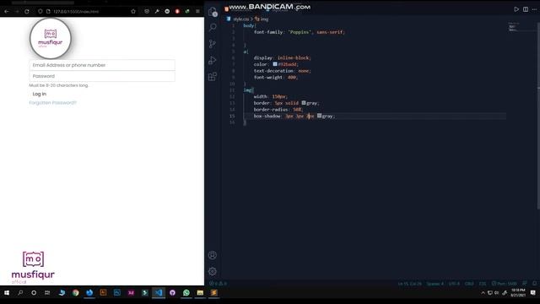This screenshot has height=304, width=540.
Task: Open color picker swatch for #92badd
Action: (x=275, y=64)
